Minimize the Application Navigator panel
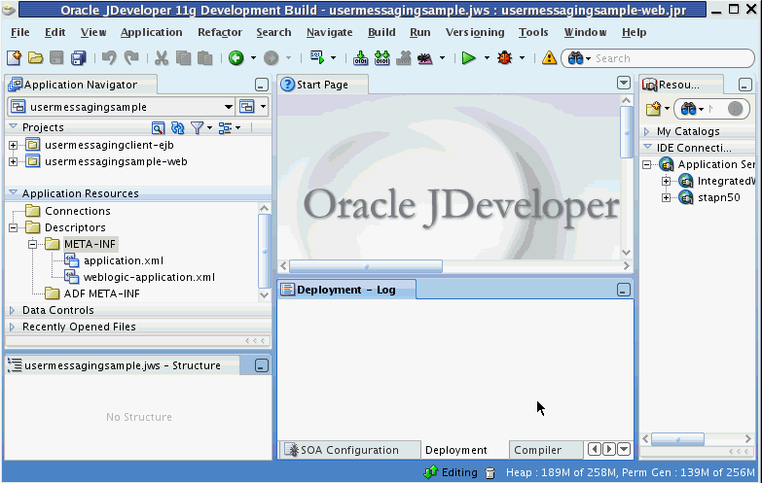This screenshot has height=483, width=762. (262, 85)
